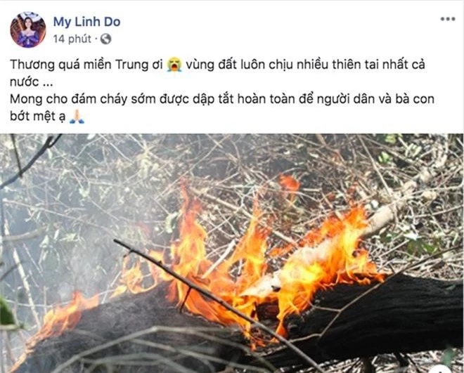
Task: Click the dot separator beside '14 phút'
Action: (x=96, y=39)
